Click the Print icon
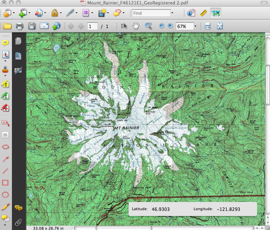The image size is (270, 230). coord(19,26)
